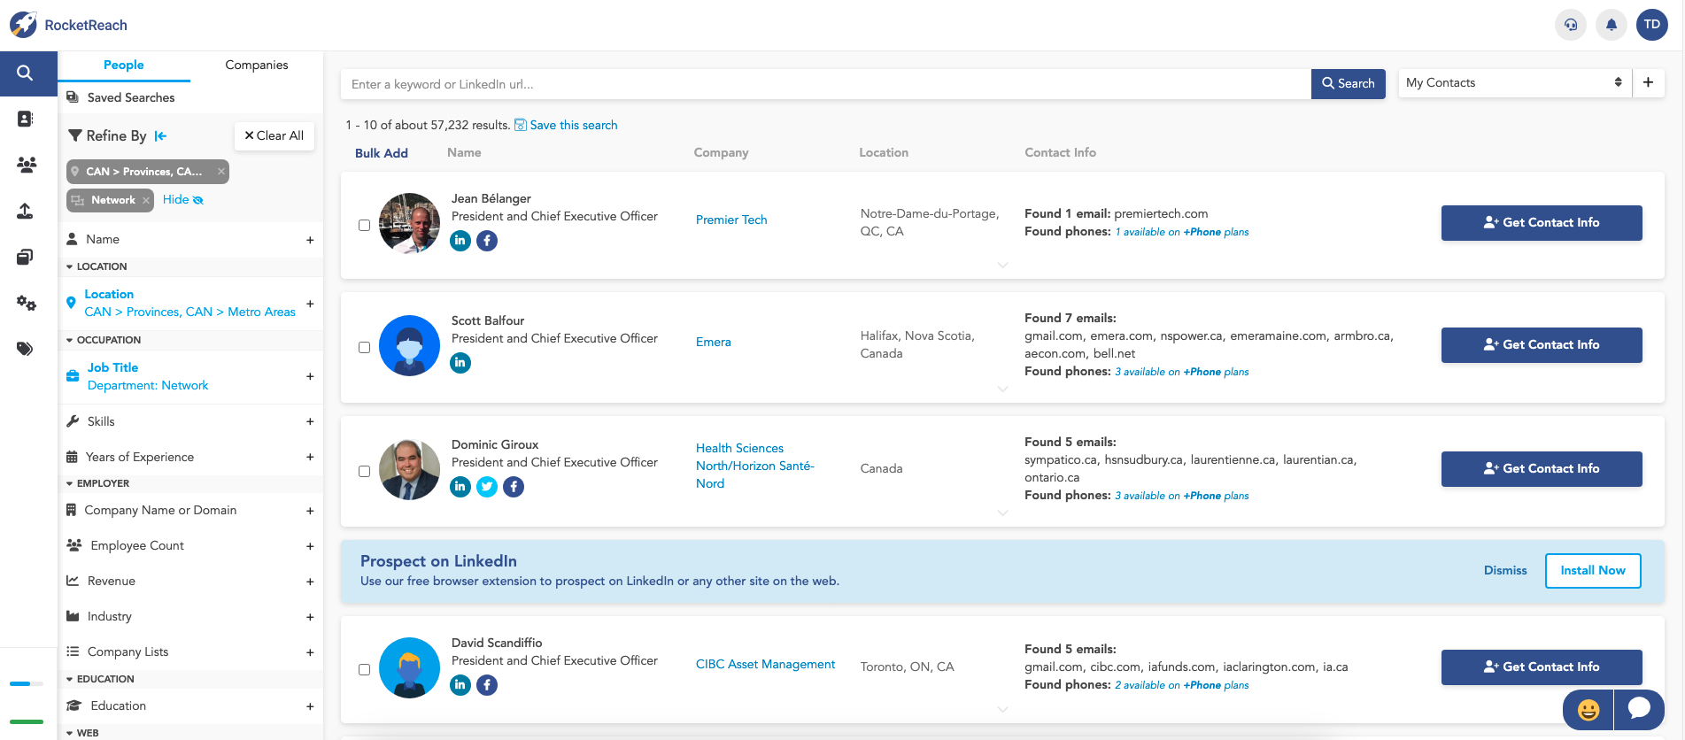Select Dominic Giroux's checkbox
This screenshot has width=1685, height=740.
coord(364,472)
